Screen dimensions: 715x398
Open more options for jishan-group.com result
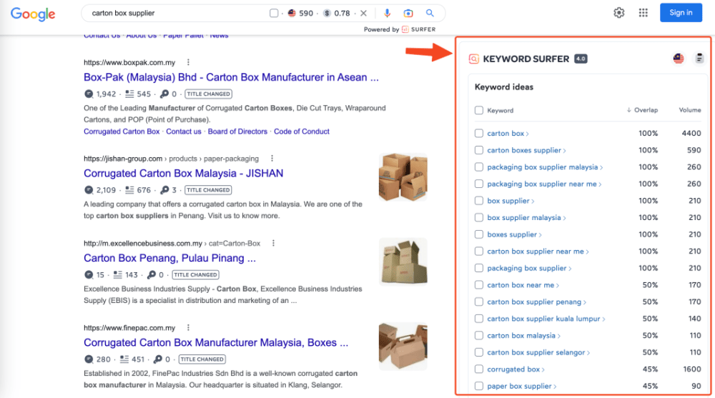(272, 158)
